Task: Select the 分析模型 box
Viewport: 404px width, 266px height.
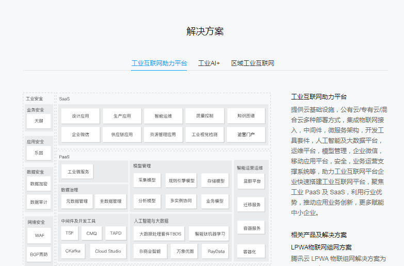Action: point(147,201)
